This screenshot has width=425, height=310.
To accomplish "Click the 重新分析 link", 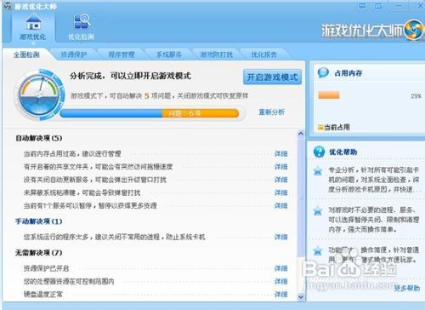I will click(x=271, y=112).
